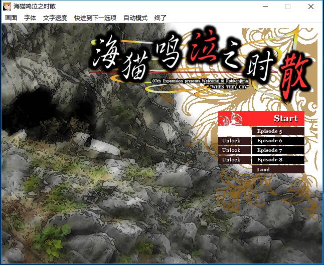The width and height of the screenshot is (324, 265).
Task: Open the 文字速度 menu
Action: (55, 18)
